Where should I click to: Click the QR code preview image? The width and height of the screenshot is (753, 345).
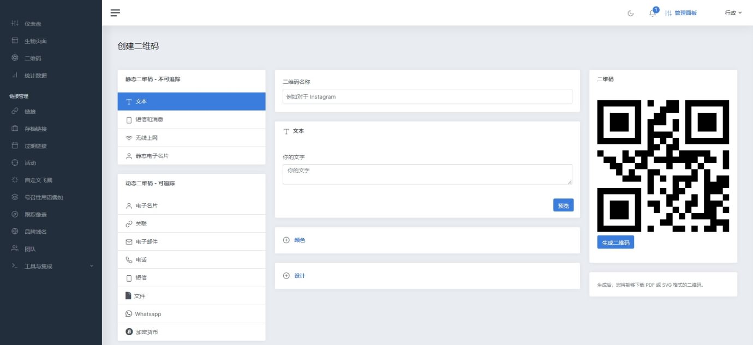tap(663, 166)
